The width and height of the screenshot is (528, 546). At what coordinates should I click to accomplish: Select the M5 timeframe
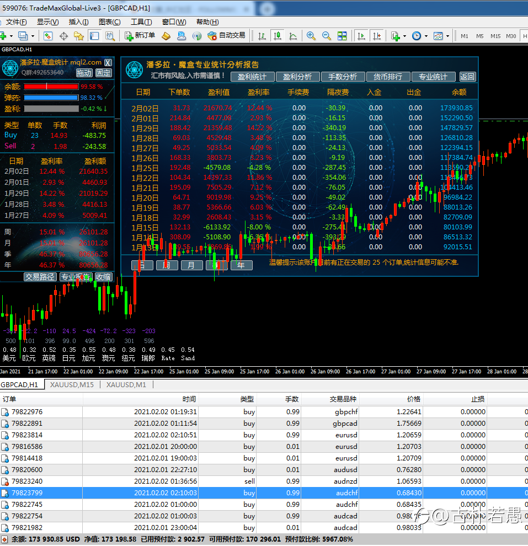click(480, 36)
